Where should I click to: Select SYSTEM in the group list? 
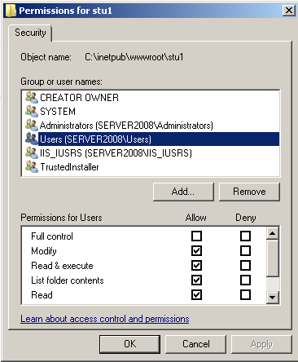(x=58, y=112)
